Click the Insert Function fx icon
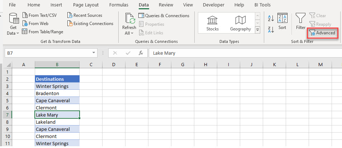 (x=141, y=53)
